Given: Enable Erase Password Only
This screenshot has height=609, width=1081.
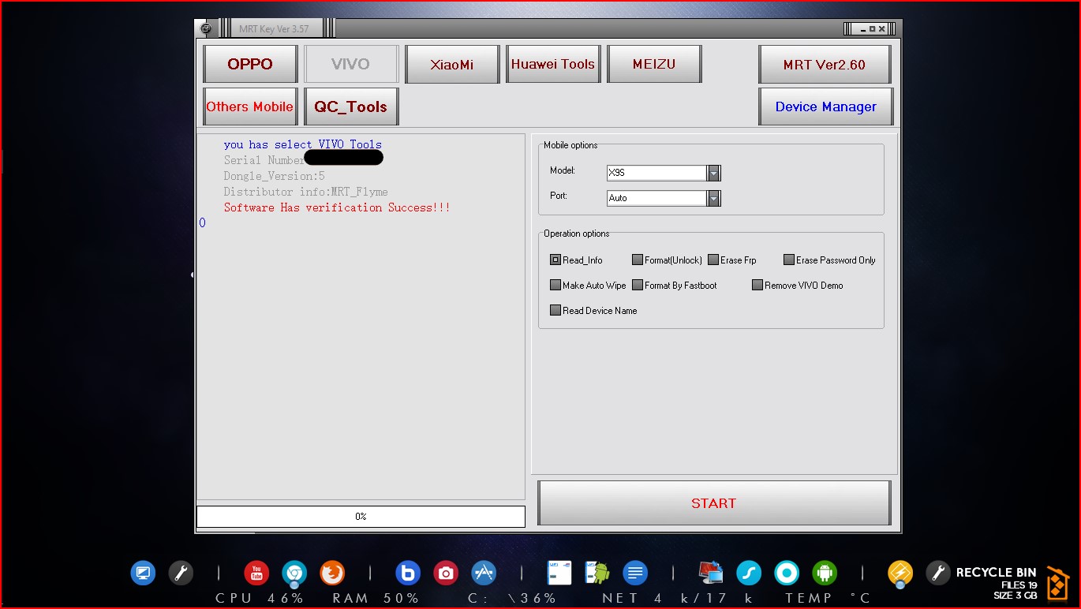Looking at the screenshot, I should [x=789, y=260].
